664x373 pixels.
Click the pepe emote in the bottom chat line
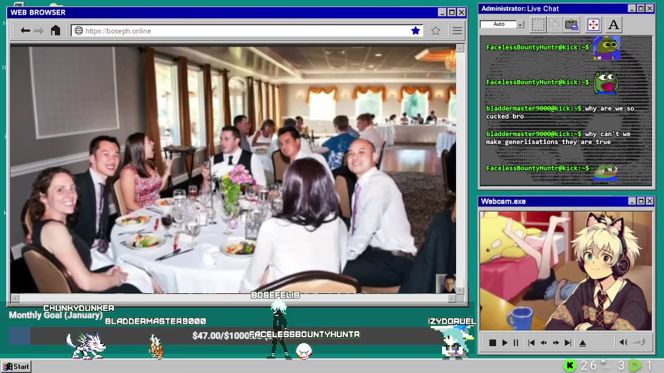(x=605, y=173)
